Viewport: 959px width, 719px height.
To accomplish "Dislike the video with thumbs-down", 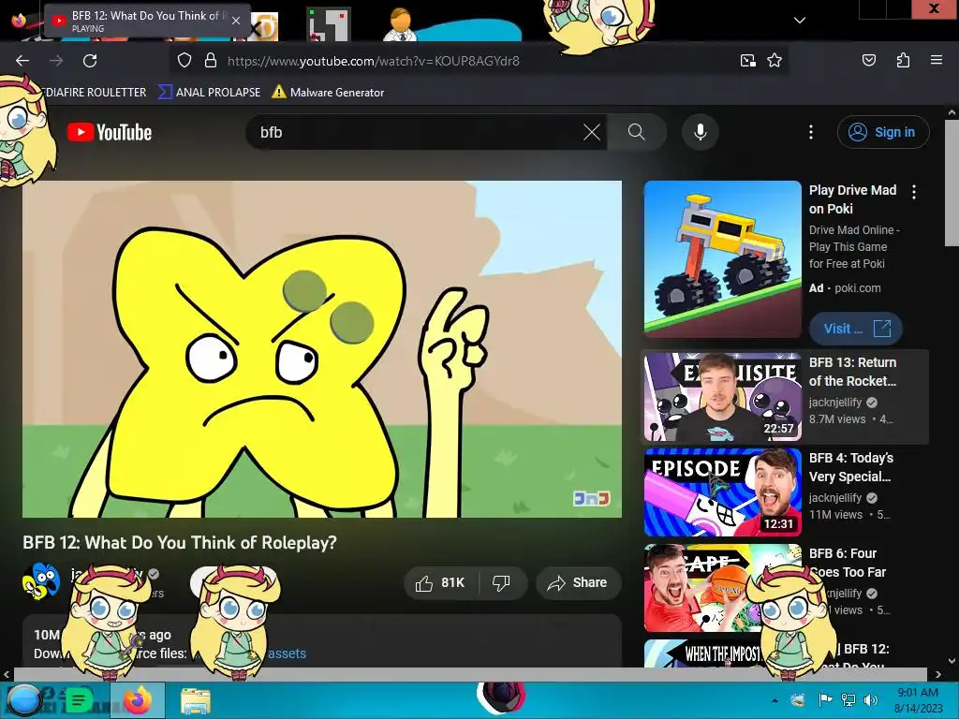I will point(502,582).
